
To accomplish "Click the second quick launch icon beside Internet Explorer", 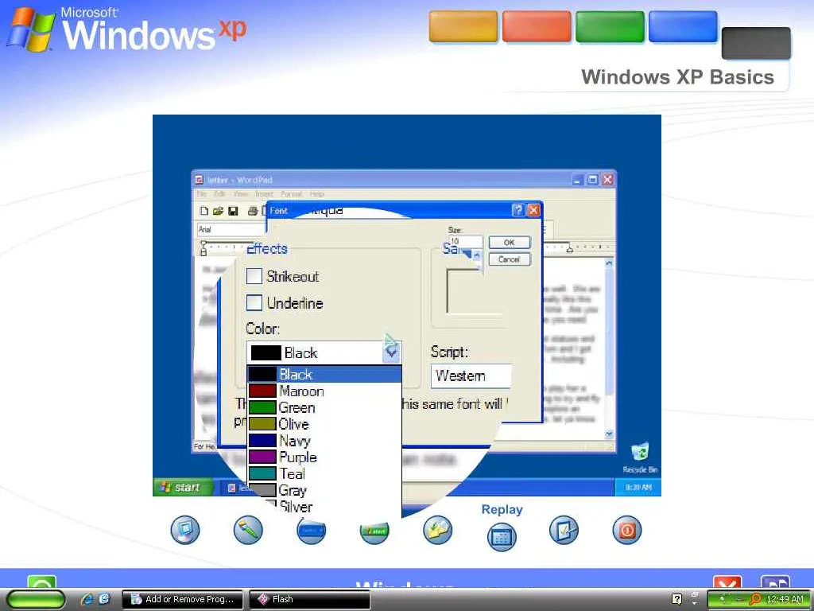I will point(104,599).
